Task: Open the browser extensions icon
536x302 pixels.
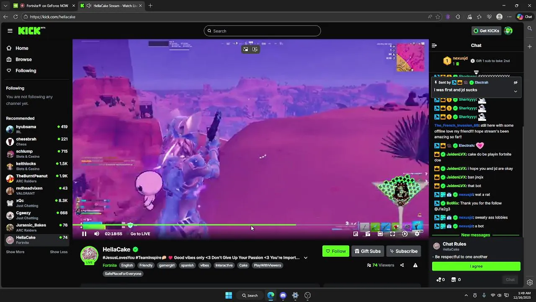Action: tap(458, 17)
